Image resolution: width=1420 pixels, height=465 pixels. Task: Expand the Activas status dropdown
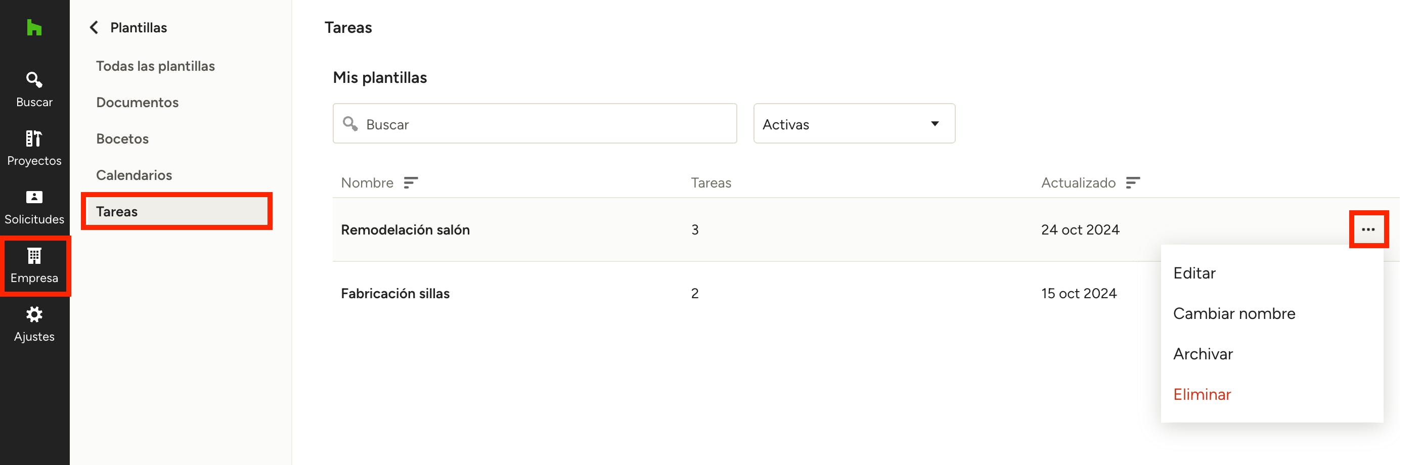click(854, 124)
